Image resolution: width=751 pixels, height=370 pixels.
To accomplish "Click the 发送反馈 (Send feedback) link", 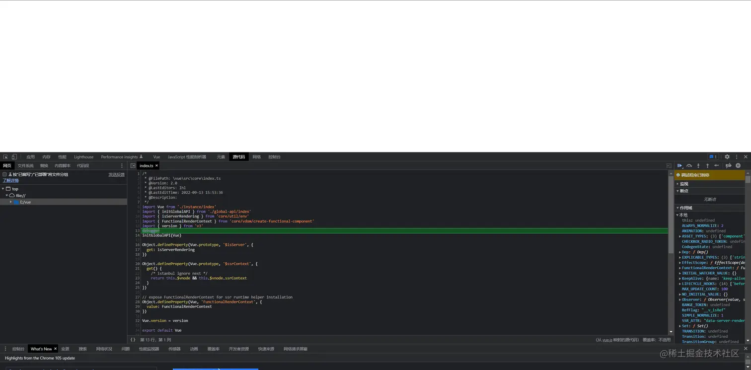I will pos(117,175).
